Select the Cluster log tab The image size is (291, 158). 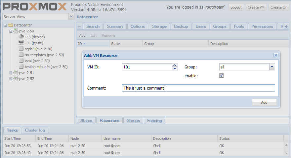pyautogui.click(x=35, y=130)
